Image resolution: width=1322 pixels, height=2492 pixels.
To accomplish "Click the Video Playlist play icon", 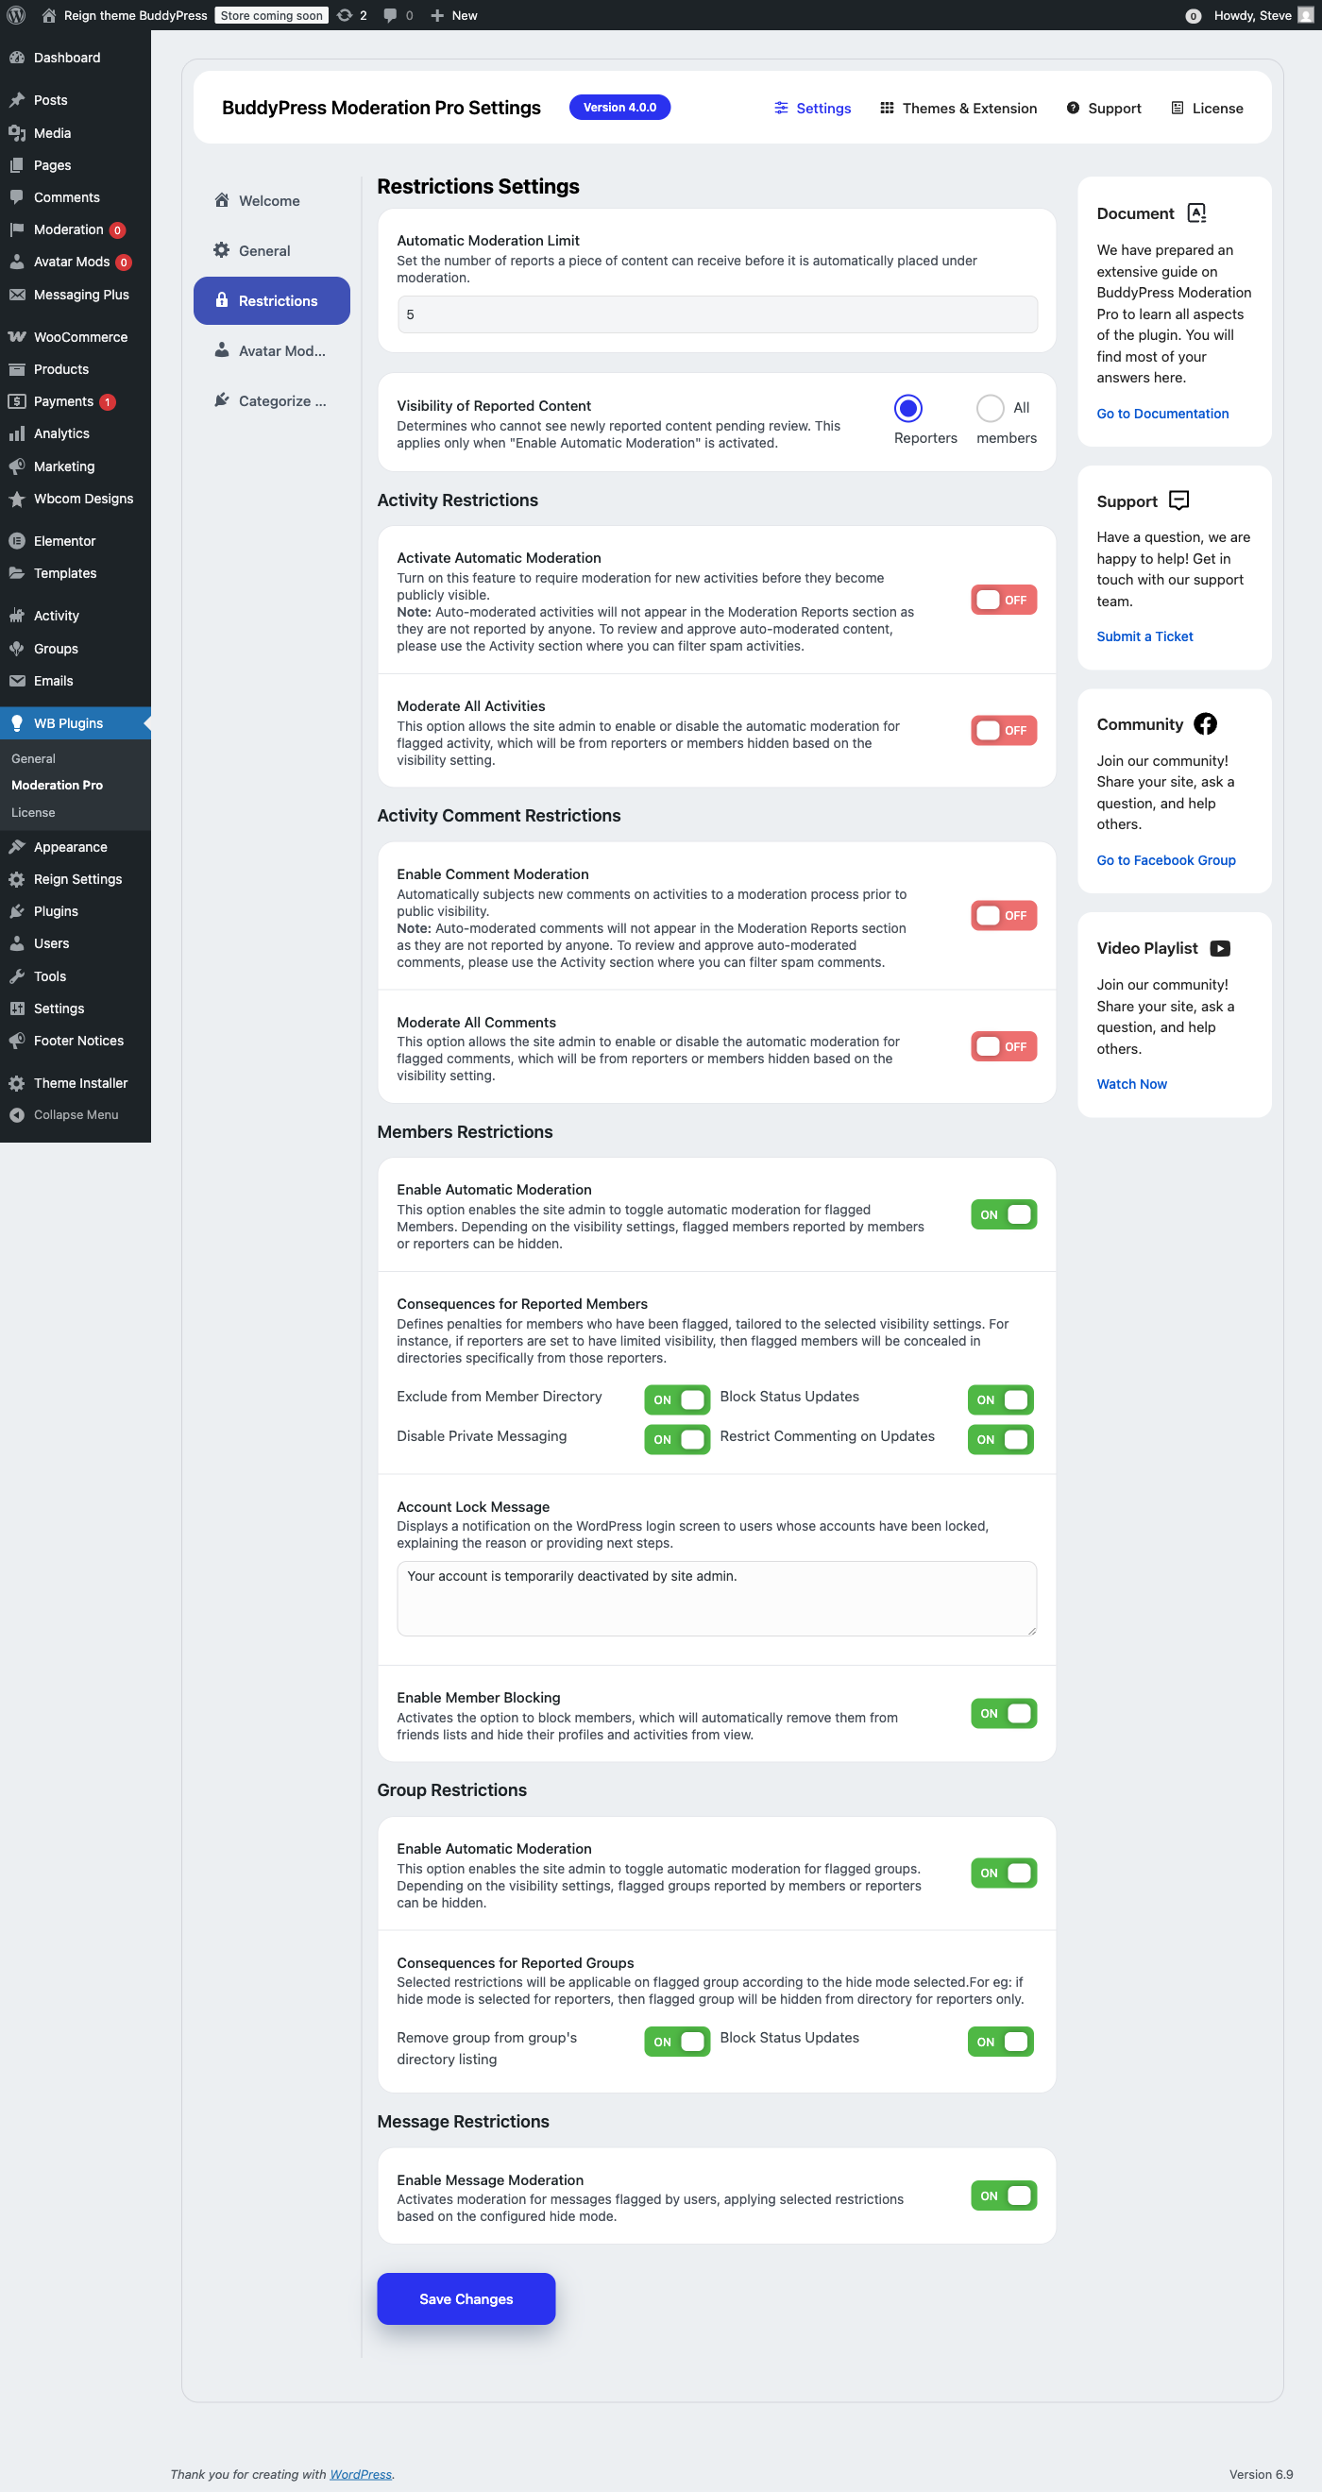I will point(1220,948).
